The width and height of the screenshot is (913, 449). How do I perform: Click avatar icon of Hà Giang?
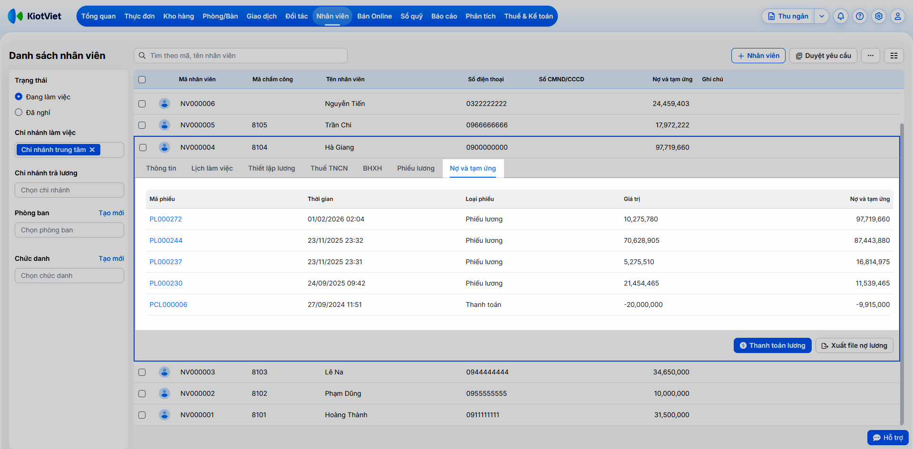[x=165, y=147]
